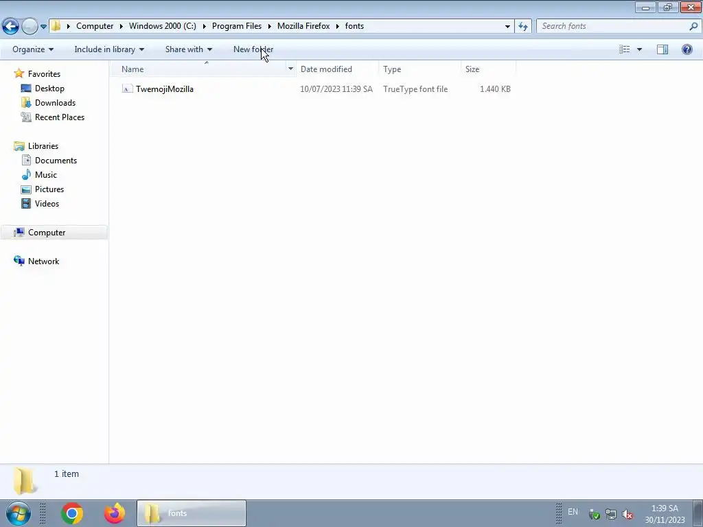Image resolution: width=703 pixels, height=527 pixels.
Task: Click the 10/07/2023 11:39 SA date cell
Action: point(336,89)
